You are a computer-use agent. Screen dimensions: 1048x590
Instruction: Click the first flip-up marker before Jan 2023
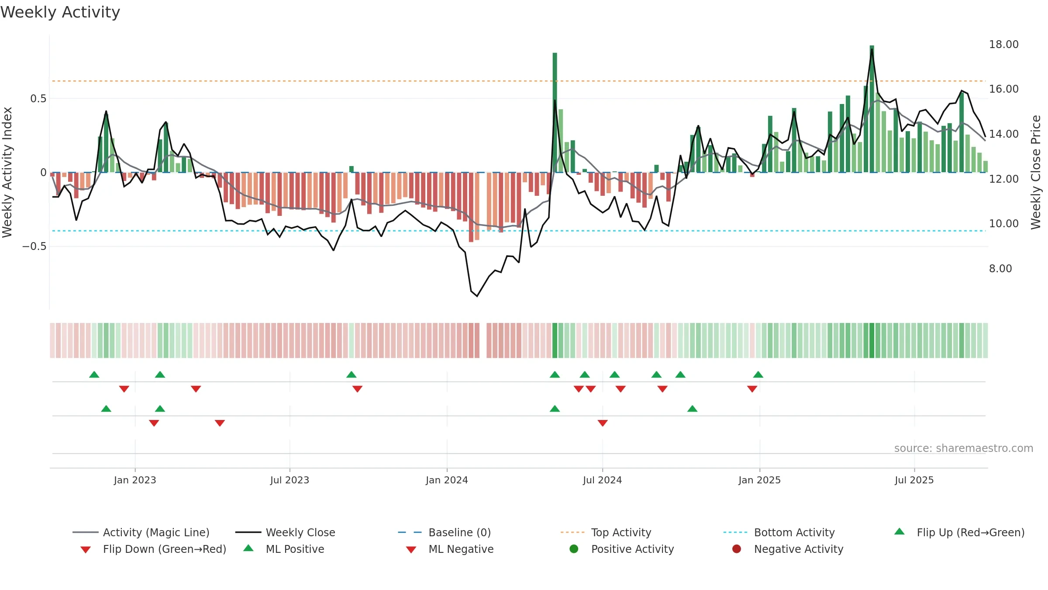click(x=94, y=375)
